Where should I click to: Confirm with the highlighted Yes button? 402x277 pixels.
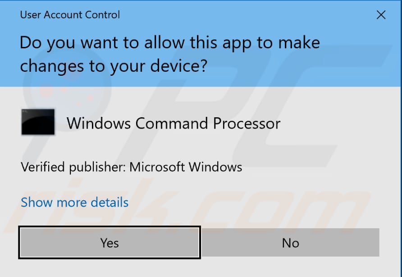click(x=109, y=242)
